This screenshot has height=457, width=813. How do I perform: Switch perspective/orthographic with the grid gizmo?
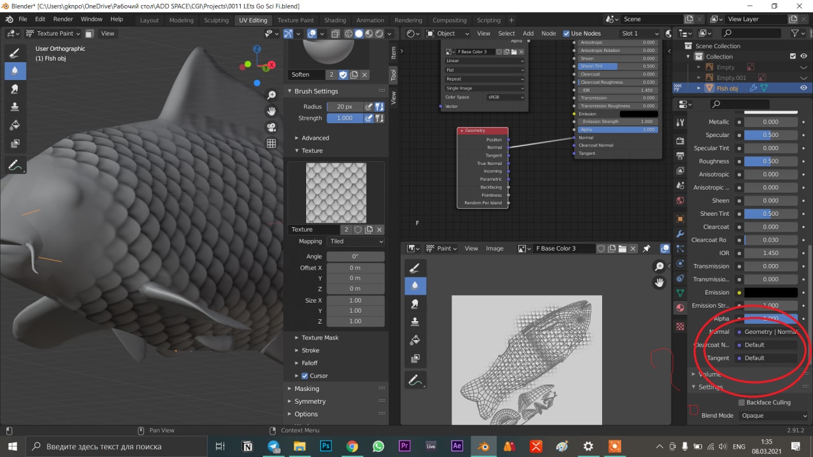[271, 143]
